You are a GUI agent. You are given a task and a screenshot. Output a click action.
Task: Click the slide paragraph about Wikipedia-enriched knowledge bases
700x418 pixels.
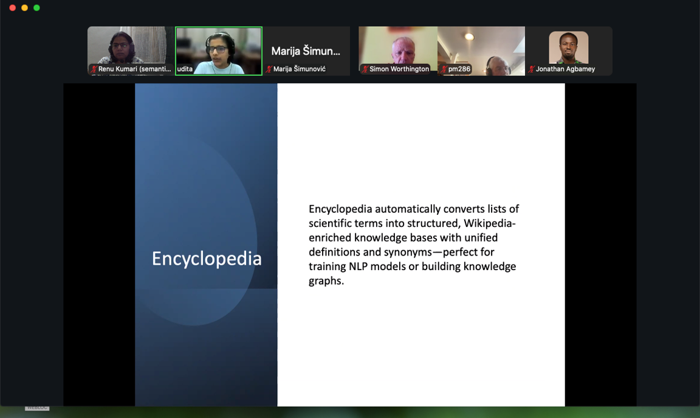[x=414, y=245]
